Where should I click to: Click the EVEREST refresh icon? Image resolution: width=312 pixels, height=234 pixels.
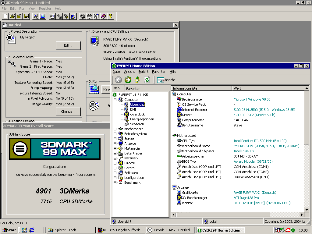tap(147, 80)
